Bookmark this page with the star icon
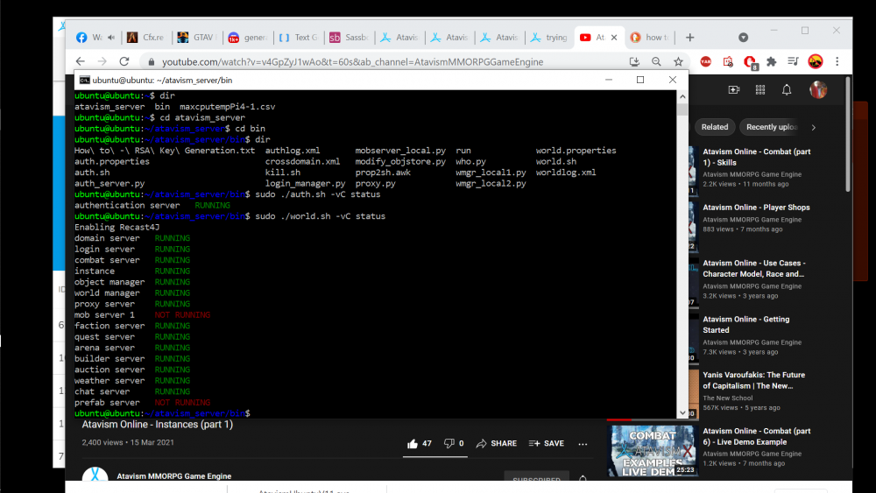This screenshot has height=493, width=876. coord(678,62)
